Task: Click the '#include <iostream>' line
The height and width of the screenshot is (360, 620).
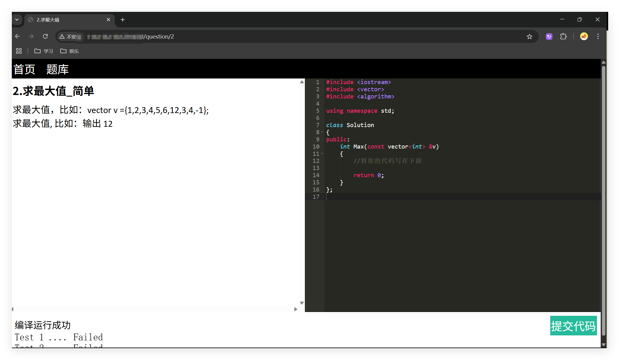Action: coord(358,82)
